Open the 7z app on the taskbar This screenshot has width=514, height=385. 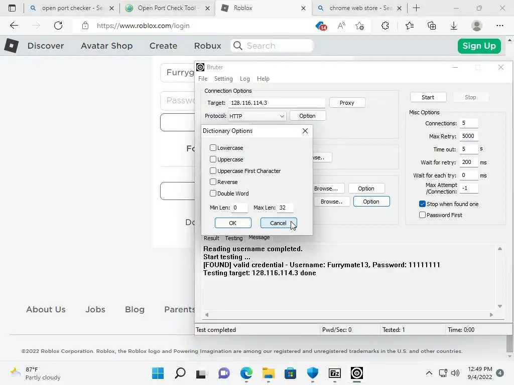click(x=335, y=373)
